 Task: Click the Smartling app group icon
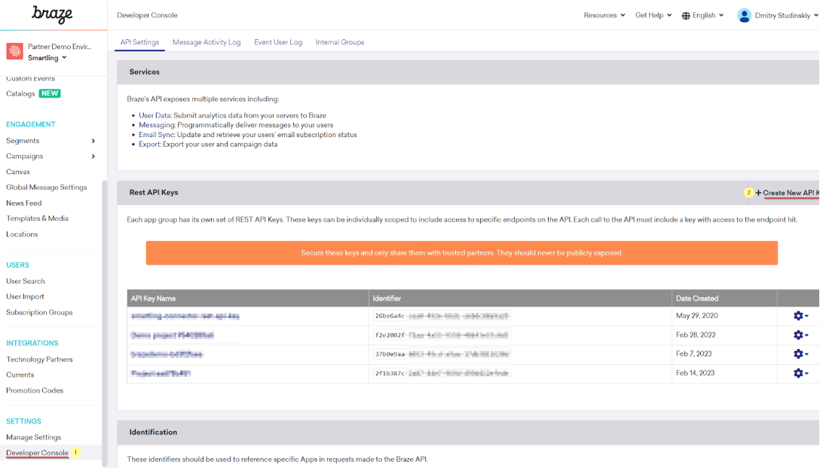coord(14,51)
